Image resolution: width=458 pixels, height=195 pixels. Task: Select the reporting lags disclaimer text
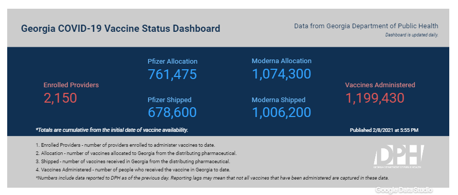(x=212, y=178)
